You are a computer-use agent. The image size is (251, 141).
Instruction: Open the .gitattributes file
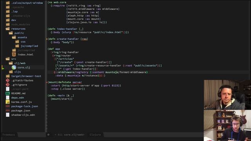pyautogui.click(x=22, y=80)
